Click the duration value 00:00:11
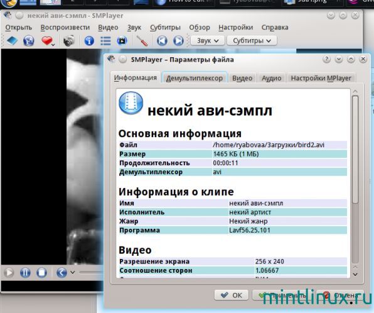The image size is (374, 313). pos(225,163)
